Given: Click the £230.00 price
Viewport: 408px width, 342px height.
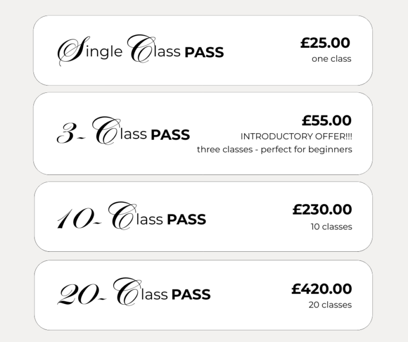Looking at the screenshot, I should point(322,209).
